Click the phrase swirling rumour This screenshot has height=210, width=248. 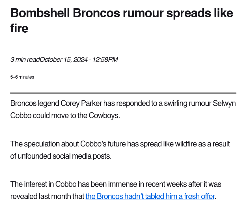pyautogui.click(x=187, y=104)
